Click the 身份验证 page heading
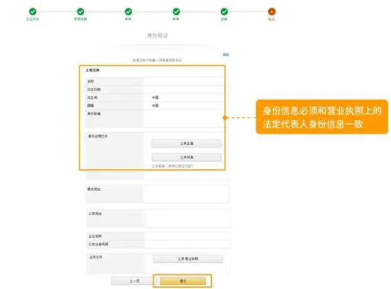Screen dimensions: 391x289 tap(157, 35)
